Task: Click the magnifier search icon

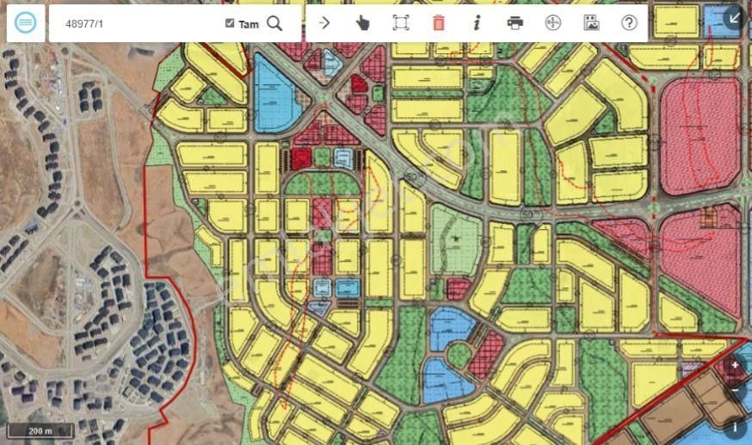Action: pyautogui.click(x=274, y=23)
